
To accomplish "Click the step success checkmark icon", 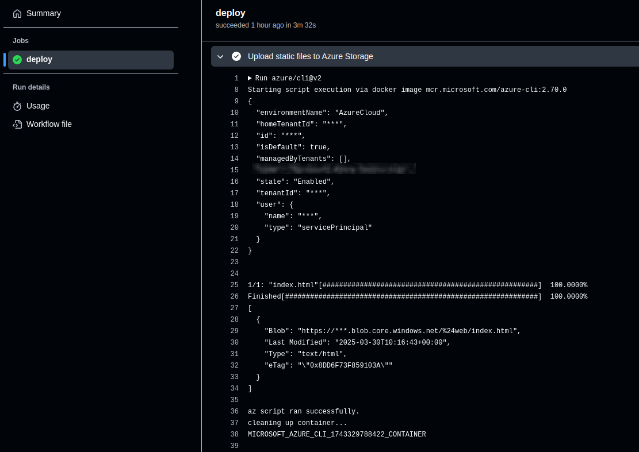I will click(236, 56).
